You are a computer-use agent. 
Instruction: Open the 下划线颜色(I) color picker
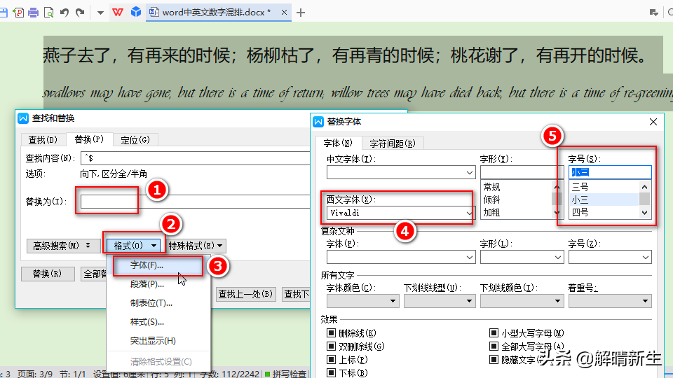pos(522,301)
